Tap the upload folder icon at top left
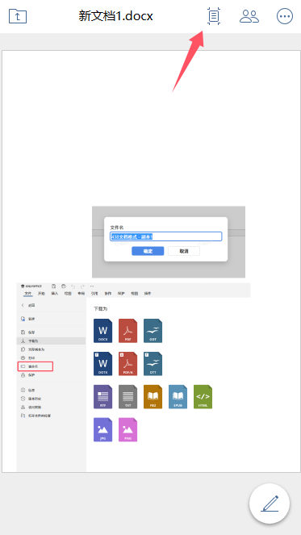This screenshot has height=535, width=301. click(x=18, y=16)
